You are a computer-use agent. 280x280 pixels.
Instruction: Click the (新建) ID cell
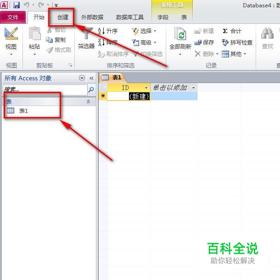point(129,96)
